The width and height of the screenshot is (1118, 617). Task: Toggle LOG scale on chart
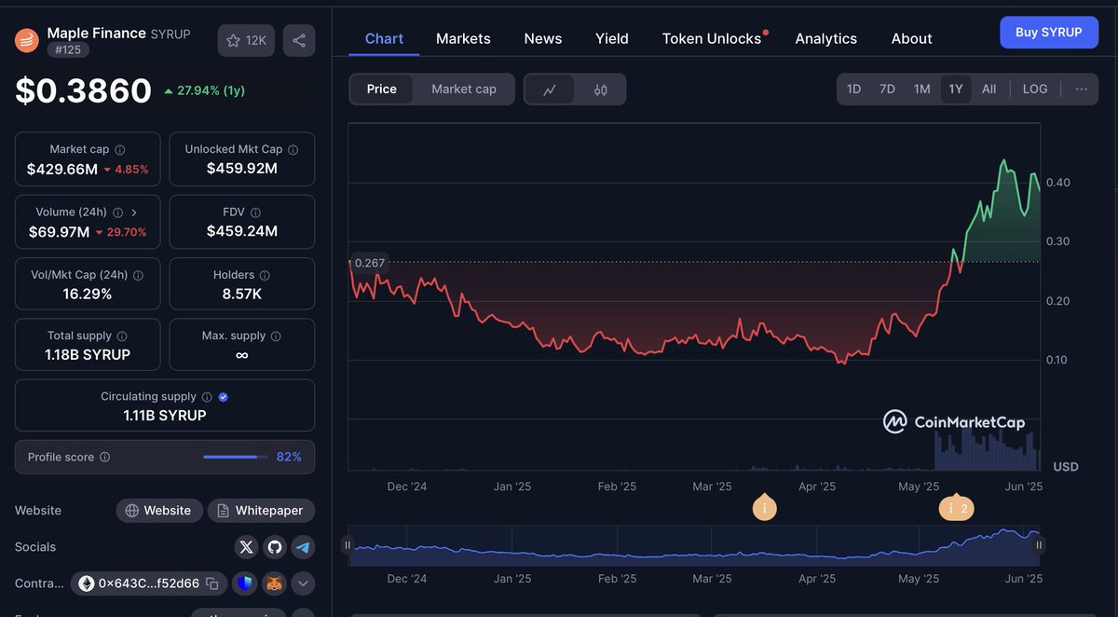pyautogui.click(x=1035, y=89)
